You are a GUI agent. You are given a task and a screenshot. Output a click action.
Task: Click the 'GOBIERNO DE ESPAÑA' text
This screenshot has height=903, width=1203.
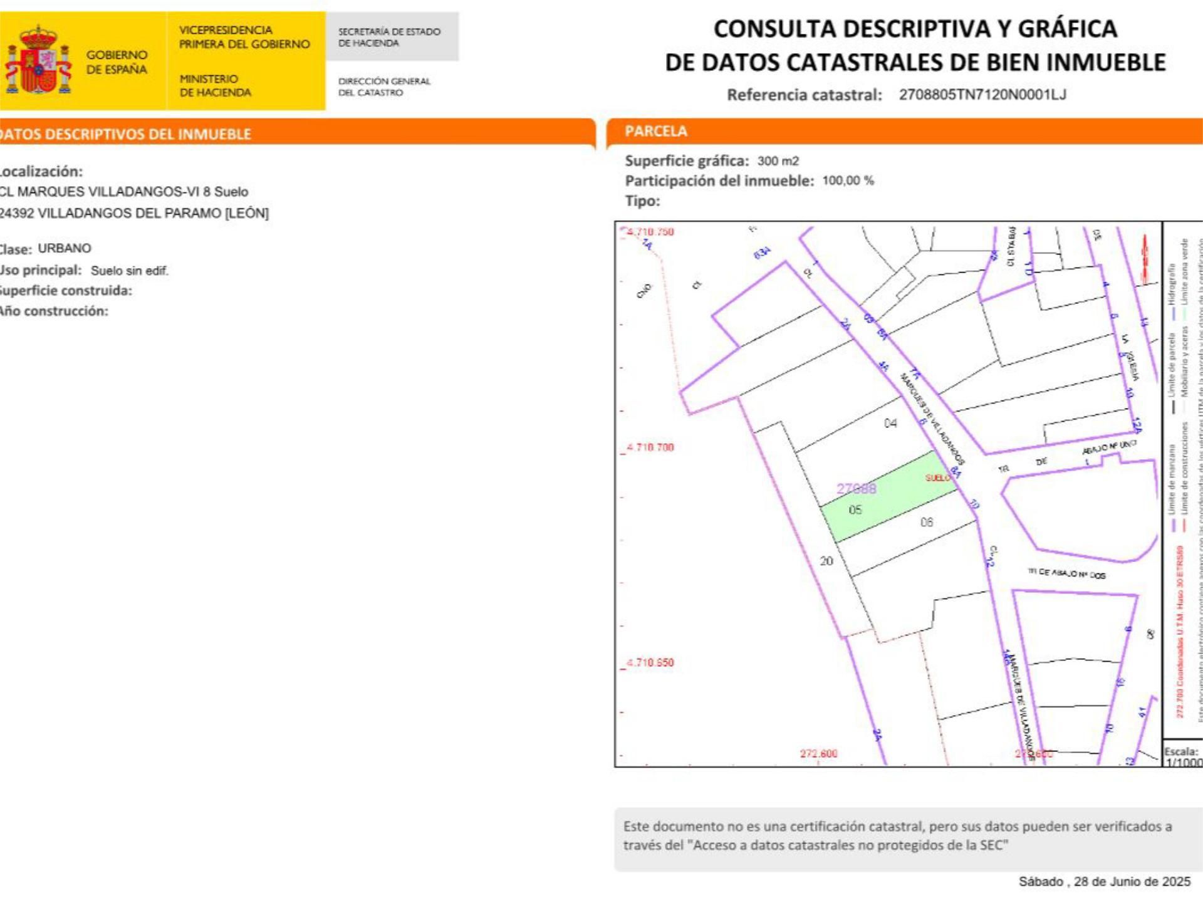[x=117, y=62]
